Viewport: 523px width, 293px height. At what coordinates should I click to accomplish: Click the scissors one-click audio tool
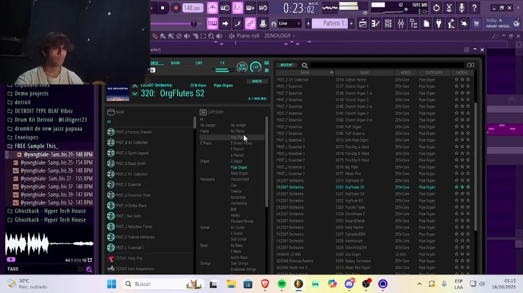coord(449,8)
